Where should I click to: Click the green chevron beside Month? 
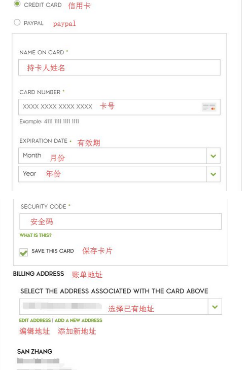pyautogui.click(x=214, y=156)
